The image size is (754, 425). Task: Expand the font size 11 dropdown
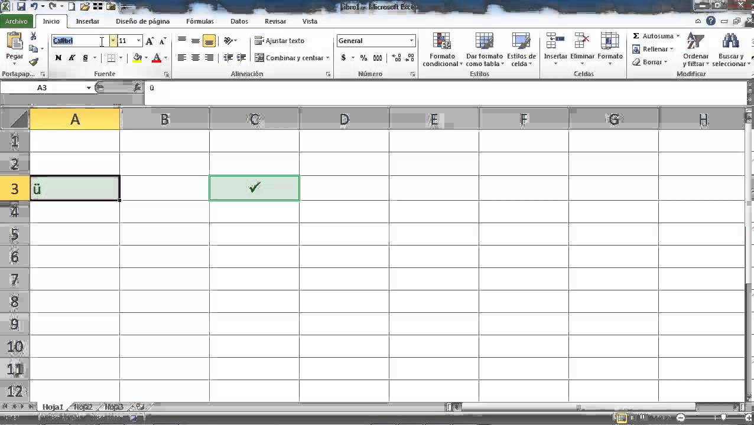pyautogui.click(x=139, y=41)
